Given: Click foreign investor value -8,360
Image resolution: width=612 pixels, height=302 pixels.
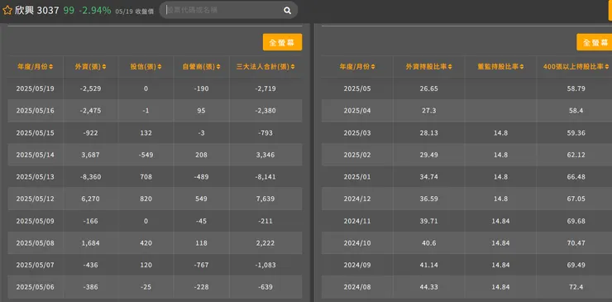Looking at the screenshot, I should [x=90, y=177].
